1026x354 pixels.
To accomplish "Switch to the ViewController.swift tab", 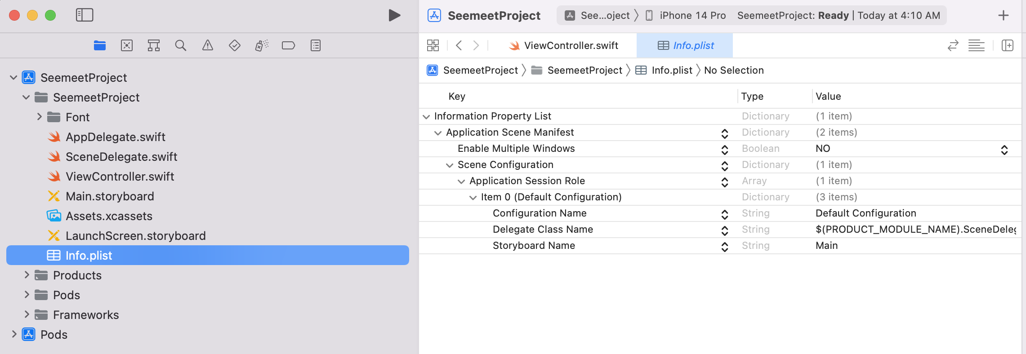I will [x=564, y=45].
